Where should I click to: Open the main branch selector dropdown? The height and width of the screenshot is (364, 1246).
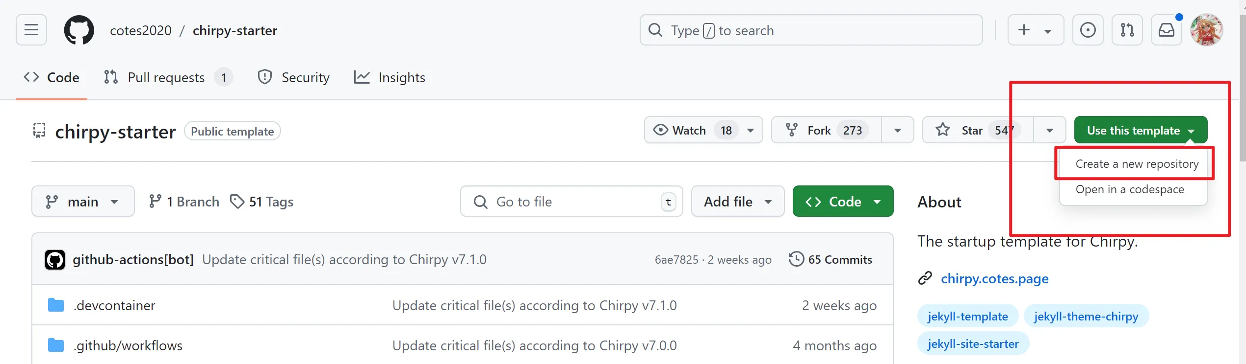click(x=83, y=201)
